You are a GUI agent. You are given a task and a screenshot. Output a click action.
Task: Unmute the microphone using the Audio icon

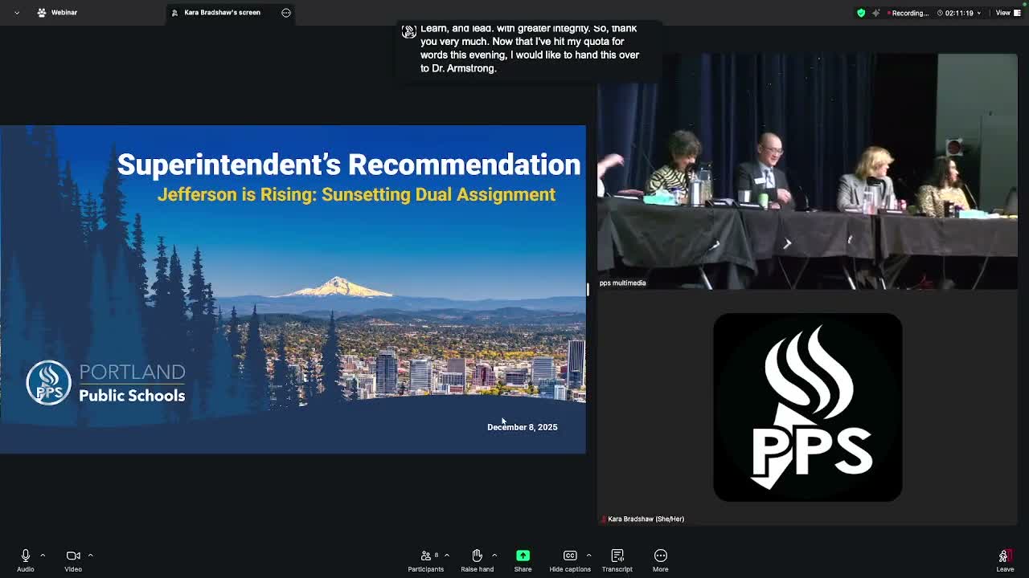[x=25, y=555]
